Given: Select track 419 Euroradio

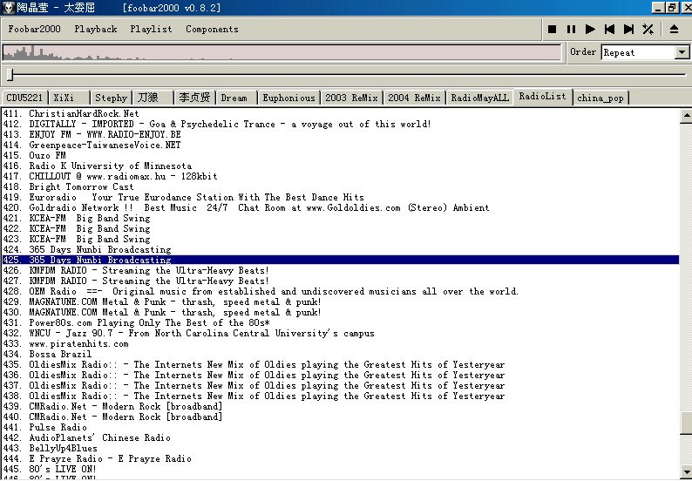Looking at the screenshot, I should pyautogui.click(x=340, y=197).
